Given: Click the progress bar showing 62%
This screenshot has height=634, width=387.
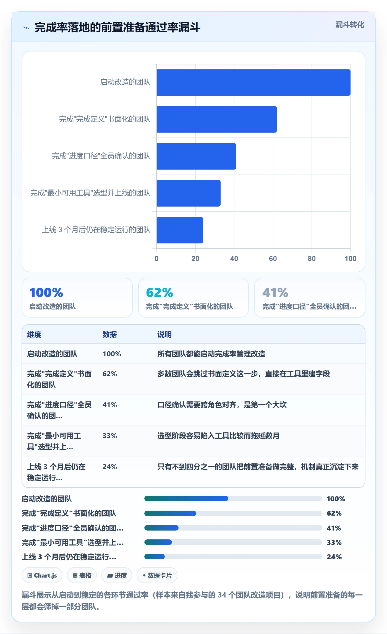Looking at the screenshot, I should (x=233, y=513).
